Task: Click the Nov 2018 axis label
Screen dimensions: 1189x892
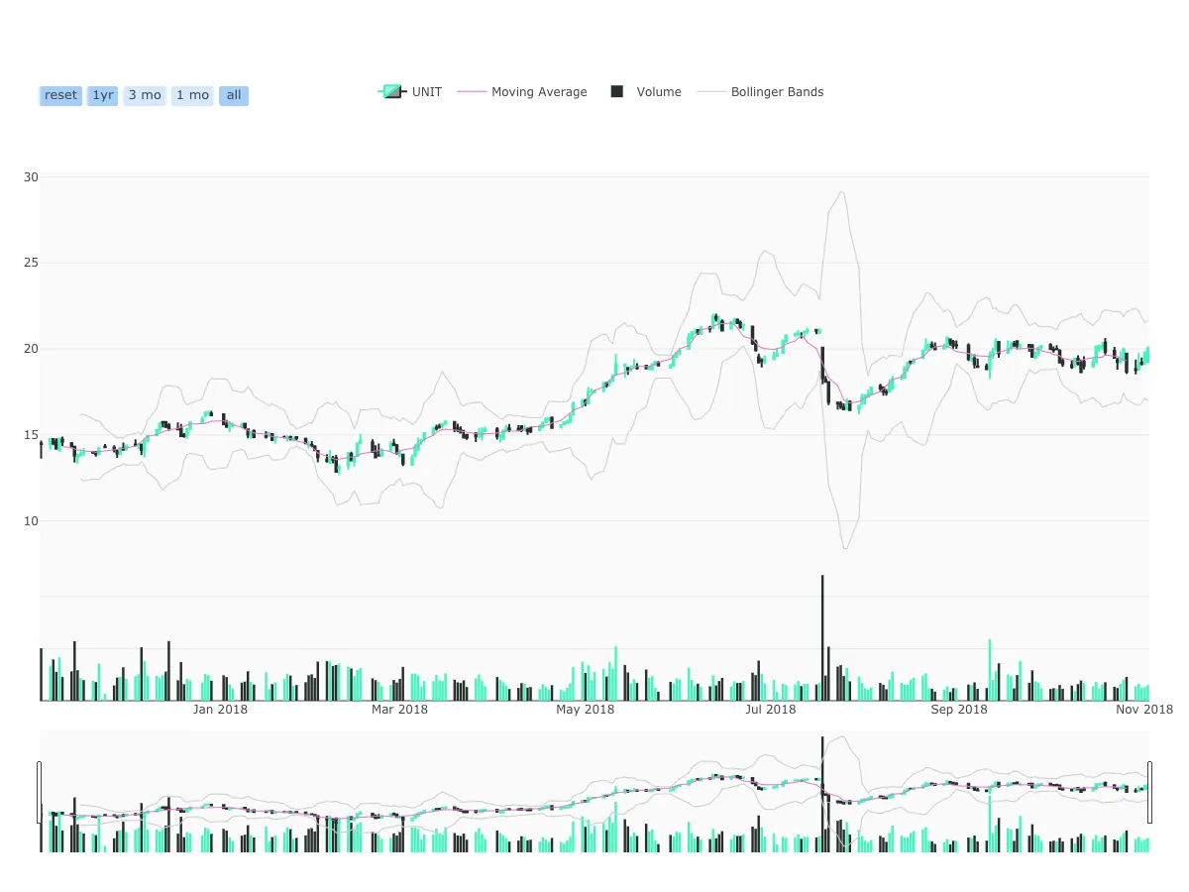Action: 1144,710
